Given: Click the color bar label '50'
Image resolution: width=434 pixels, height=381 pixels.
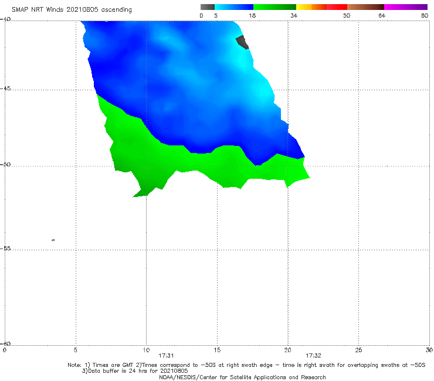Looking at the screenshot, I should 347,15.
